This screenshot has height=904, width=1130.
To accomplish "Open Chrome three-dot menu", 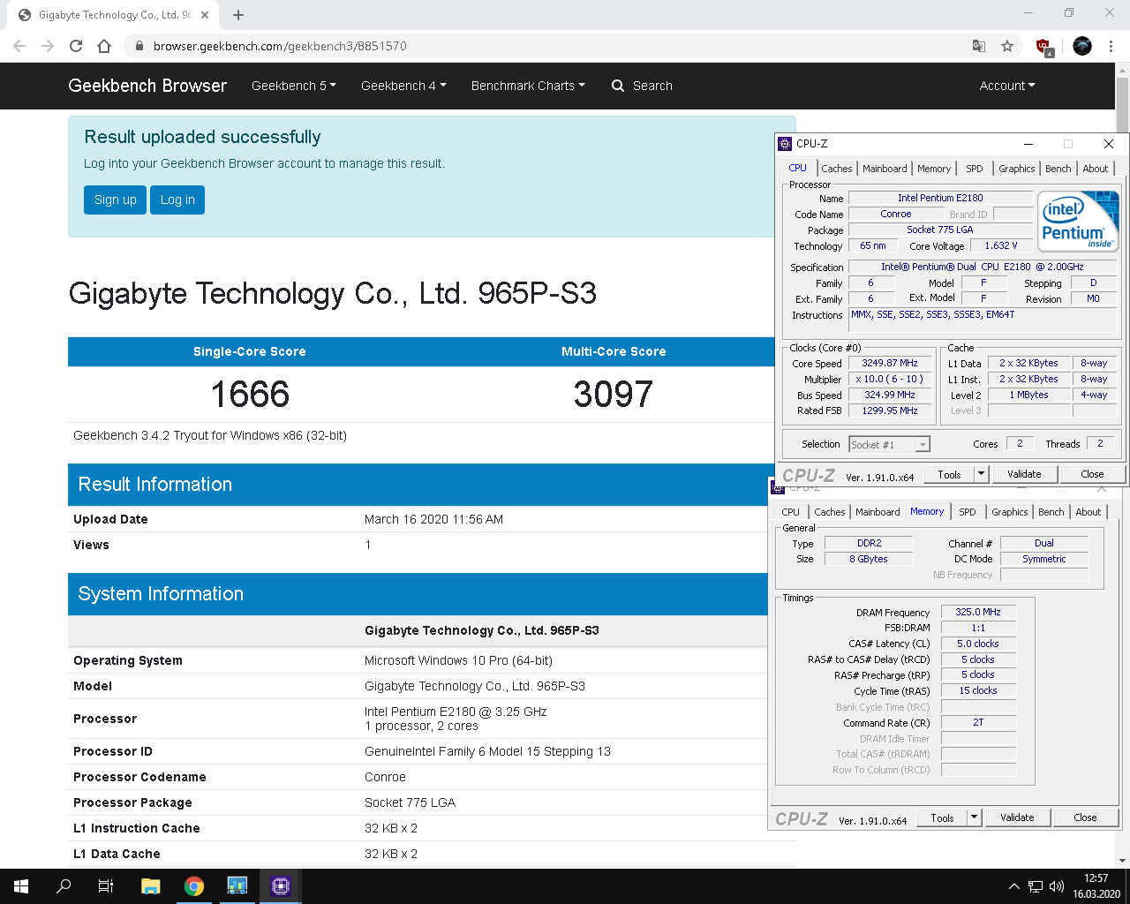I will pyautogui.click(x=1111, y=46).
